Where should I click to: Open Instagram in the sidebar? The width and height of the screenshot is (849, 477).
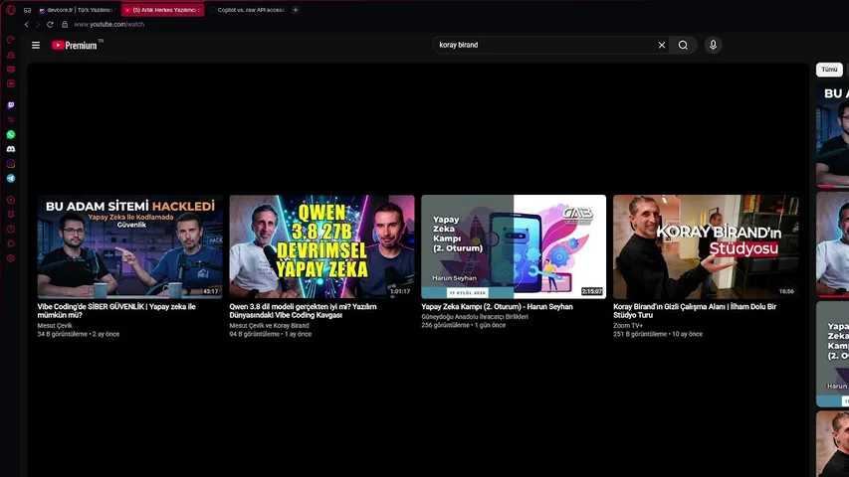coord(11,163)
